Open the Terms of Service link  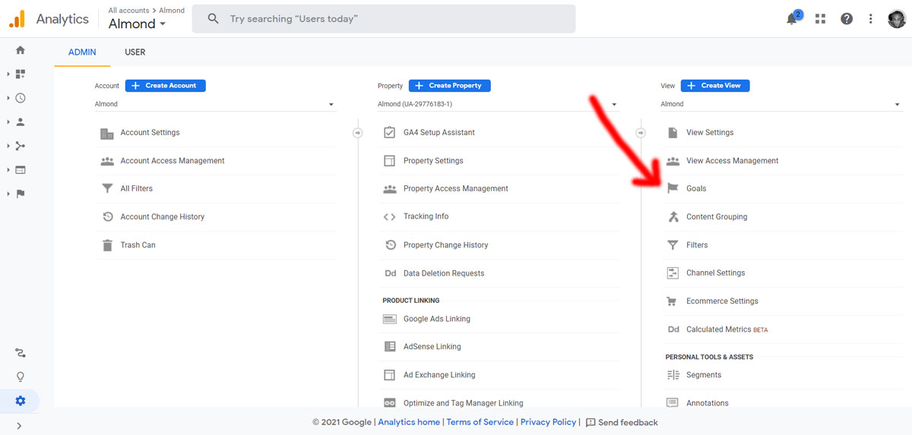point(480,422)
